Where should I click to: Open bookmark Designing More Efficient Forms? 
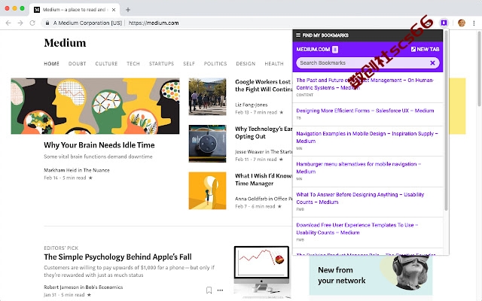point(365,111)
